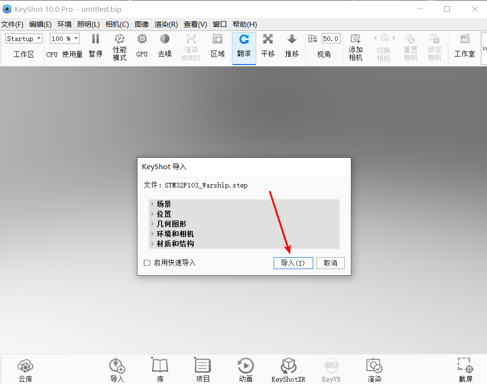Select the Region (区域) render tool
Screen dimensions: 487x384
[x=218, y=39]
